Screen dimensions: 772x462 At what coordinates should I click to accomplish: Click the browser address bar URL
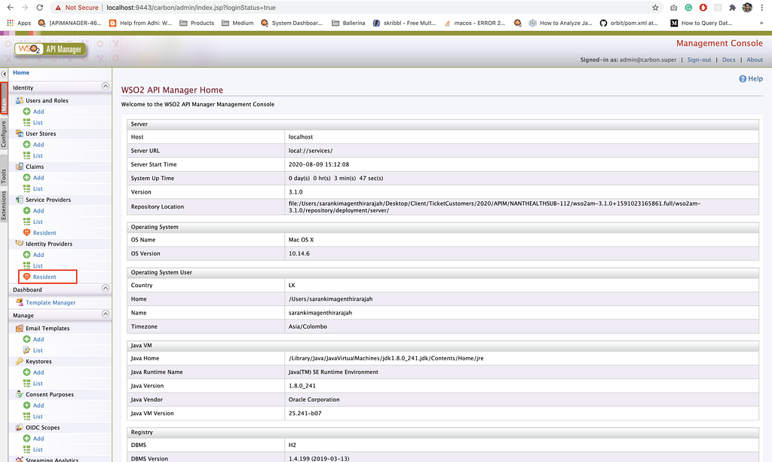click(x=191, y=8)
